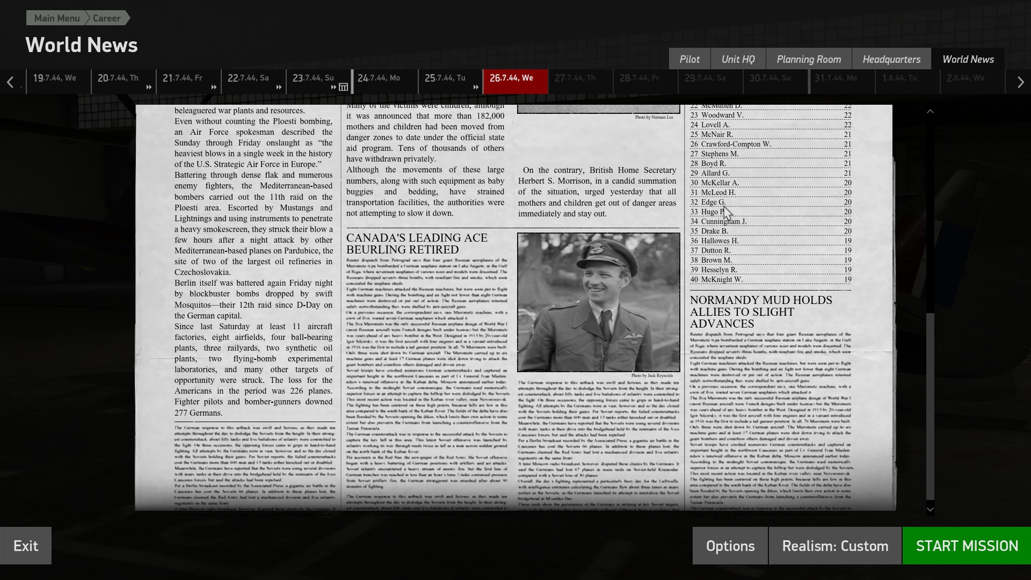
Task: Click fast-forward icon on 21.7.44 date
Action: click(x=214, y=87)
